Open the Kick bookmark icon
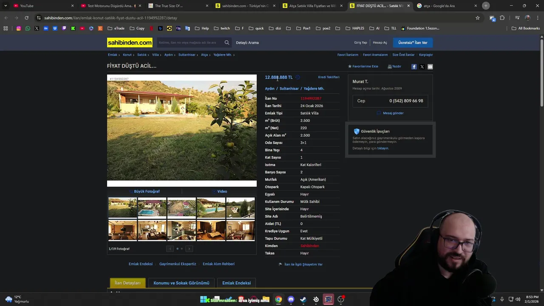 (73, 28)
